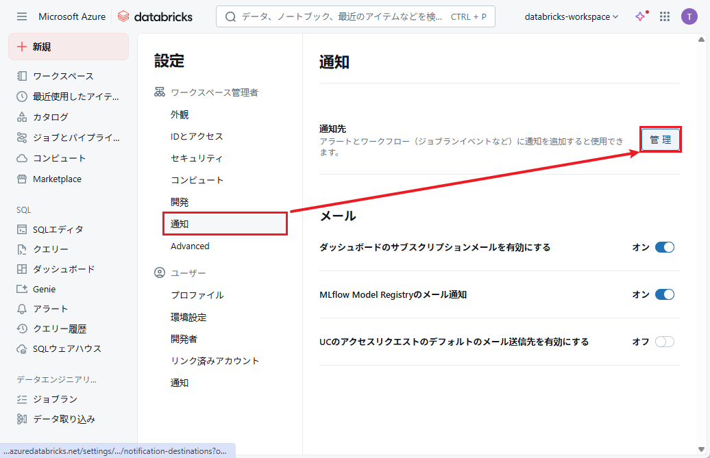This screenshot has height=458, width=710.
Task: Toggle MLflow Model Registry email notifications
Action: 664,294
